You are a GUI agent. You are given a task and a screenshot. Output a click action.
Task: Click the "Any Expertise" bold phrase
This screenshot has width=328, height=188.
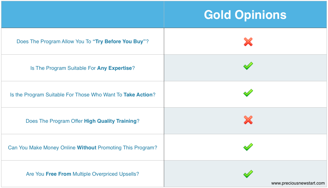coord(114,68)
